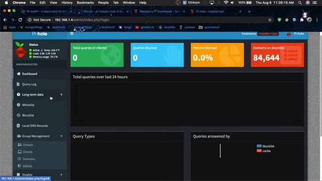The height and width of the screenshot is (181, 322).
Task: Click the Pi-hole user avatar in header
Action: [x=289, y=34]
